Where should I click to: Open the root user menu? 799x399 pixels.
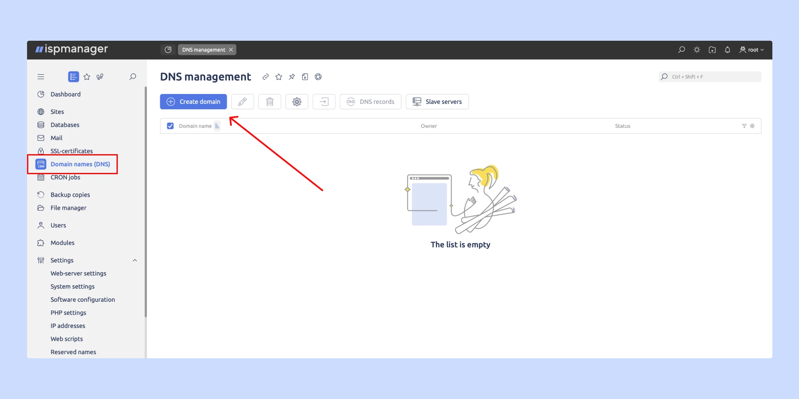[752, 50]
